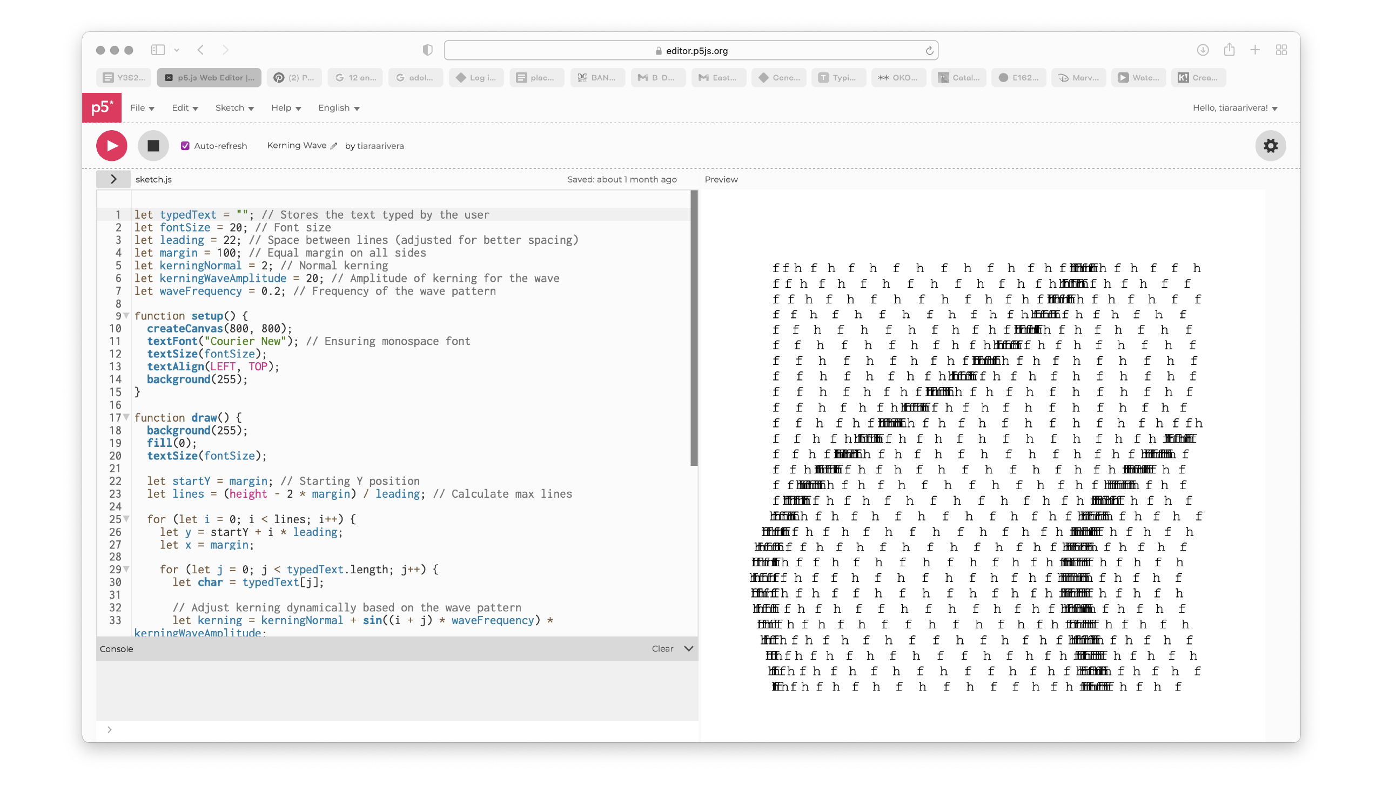Expand the file sidebar arrow

tap(113, 179)
